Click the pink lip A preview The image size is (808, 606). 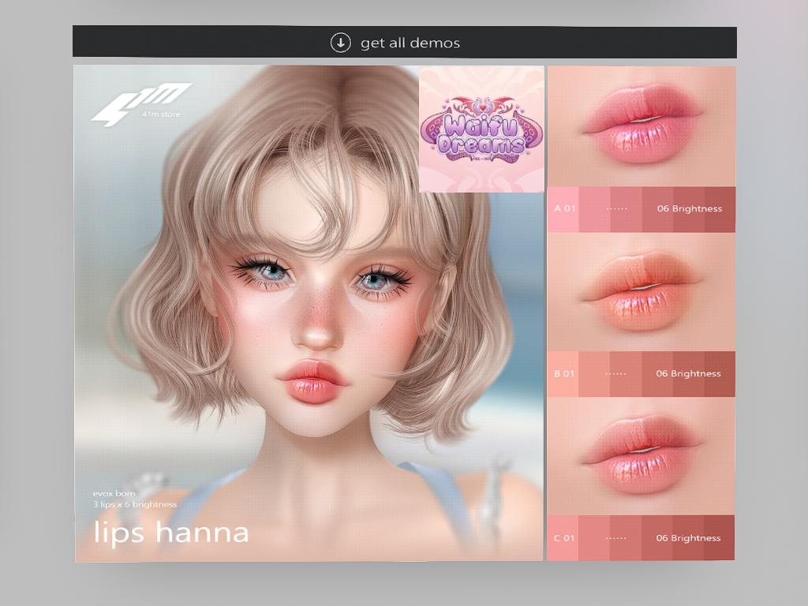click(642, 126)
